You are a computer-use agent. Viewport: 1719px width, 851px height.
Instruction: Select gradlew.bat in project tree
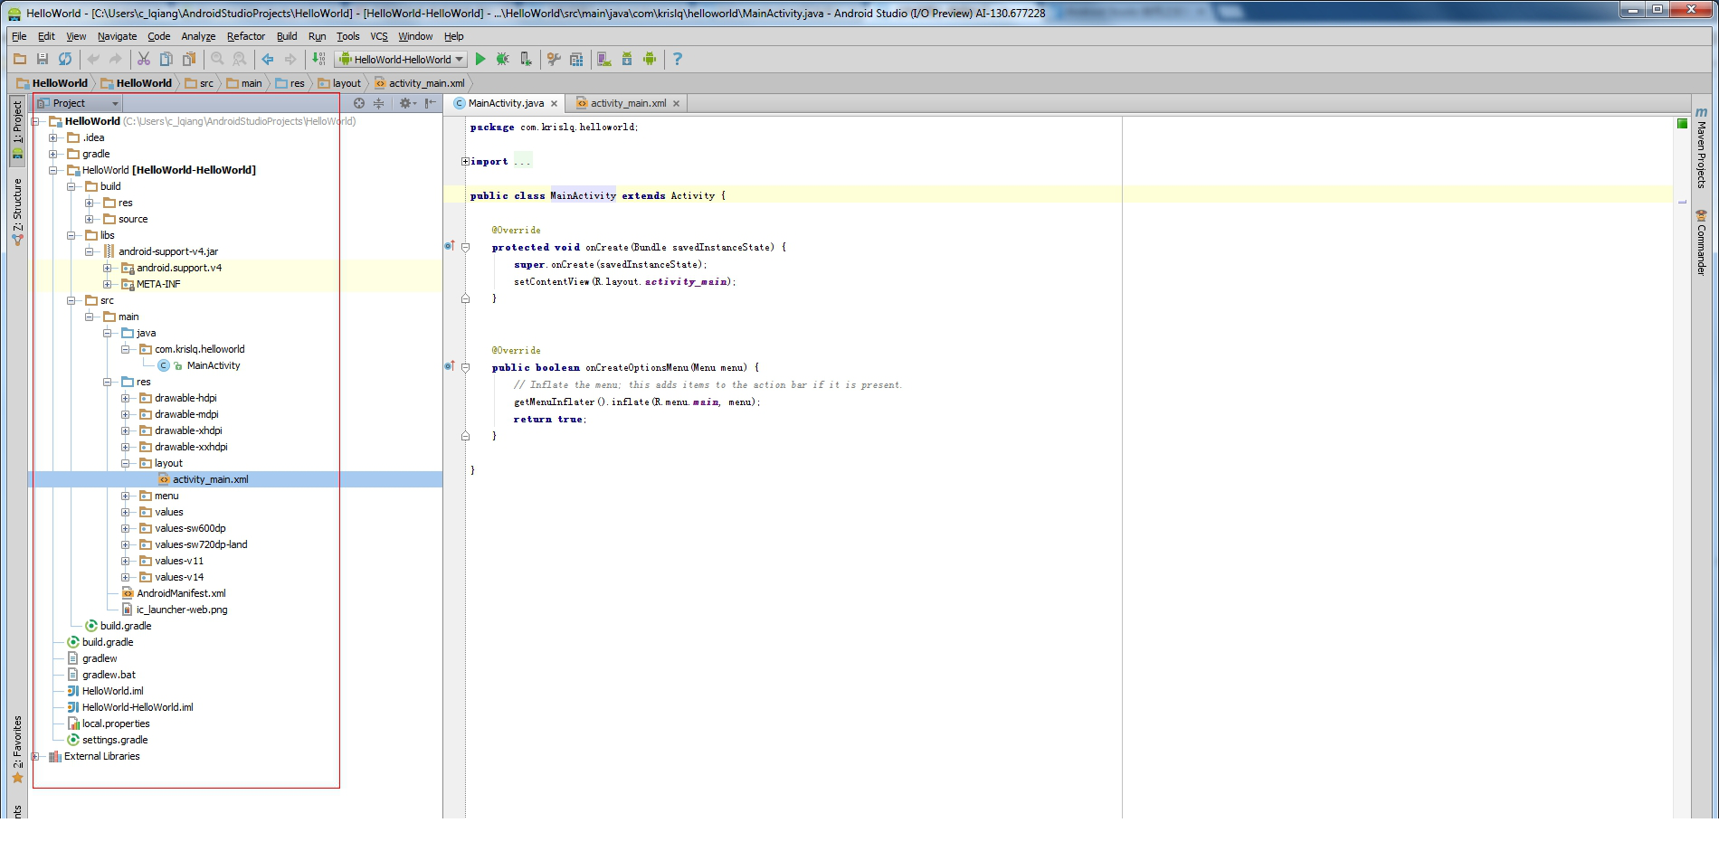[x=109, y=675]
